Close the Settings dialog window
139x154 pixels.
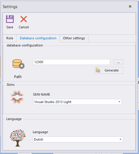tap(130, 7)
